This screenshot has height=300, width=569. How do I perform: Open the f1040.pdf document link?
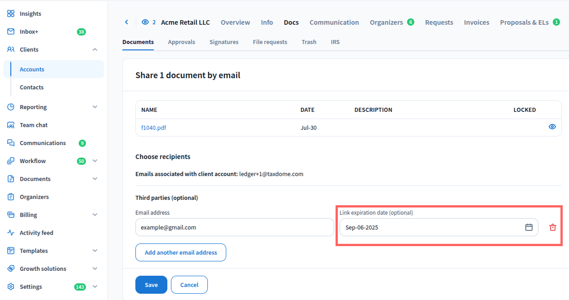pyautogui.click(x=153, y=128)
